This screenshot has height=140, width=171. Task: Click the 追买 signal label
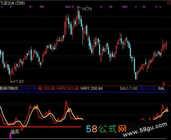[x=15, y=132]
